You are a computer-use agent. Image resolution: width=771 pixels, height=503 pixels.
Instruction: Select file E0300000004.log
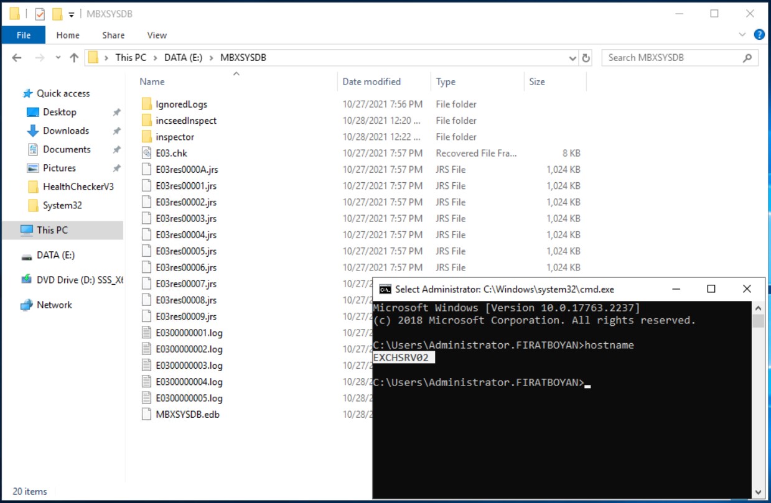click(189, 382)
